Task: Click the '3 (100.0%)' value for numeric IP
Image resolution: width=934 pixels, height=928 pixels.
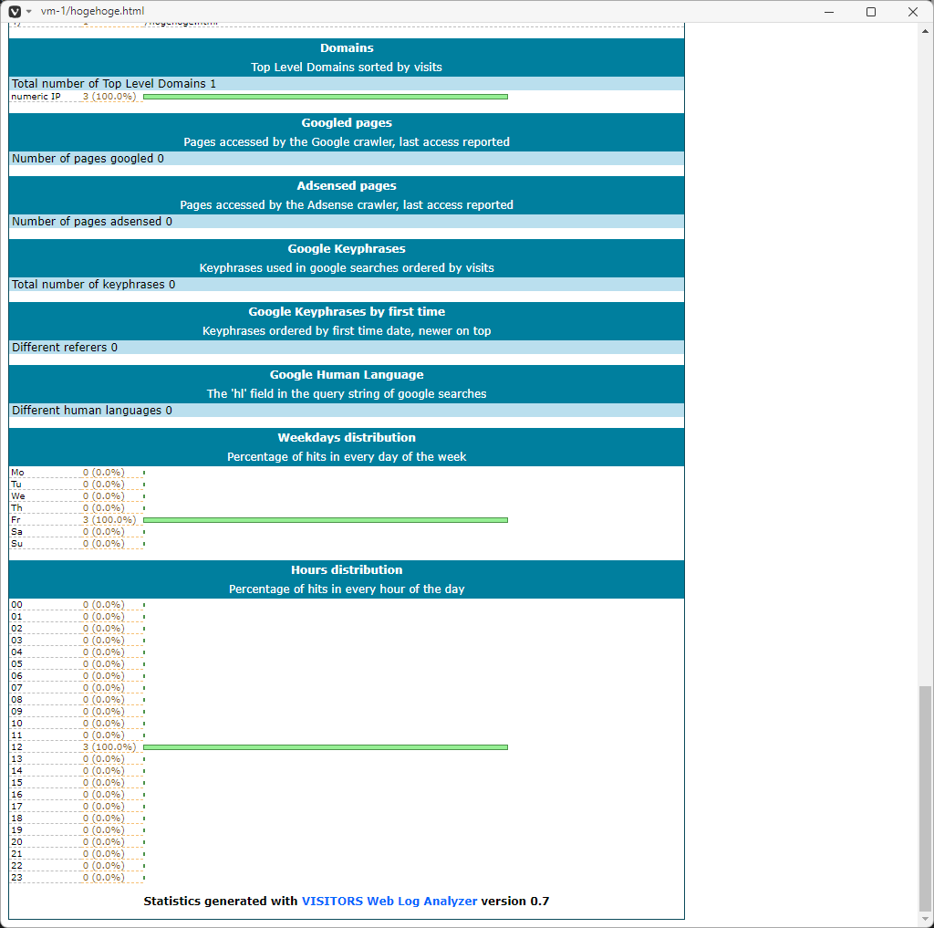Action: [109, 97]
